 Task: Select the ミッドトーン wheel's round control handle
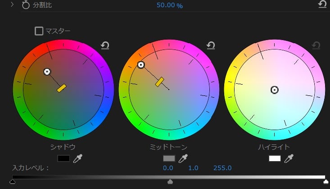141,65
